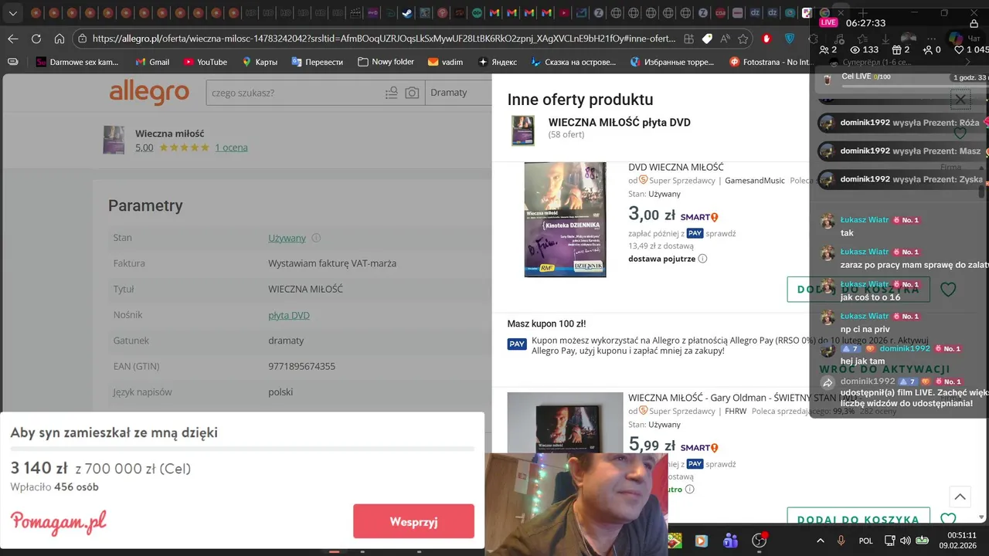This screenshot has width=989, height=556.
Task: Open the Карты bookmark
Action: click(260, 62)
